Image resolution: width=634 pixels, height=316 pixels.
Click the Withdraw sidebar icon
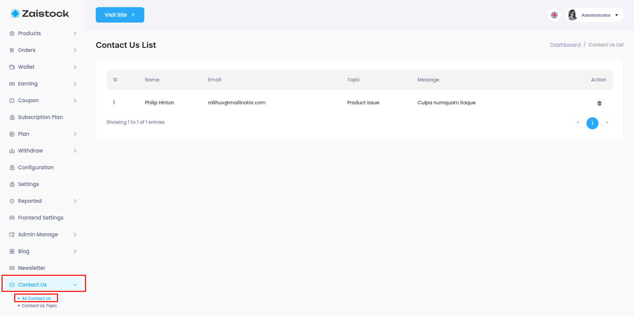click(12, 151)
